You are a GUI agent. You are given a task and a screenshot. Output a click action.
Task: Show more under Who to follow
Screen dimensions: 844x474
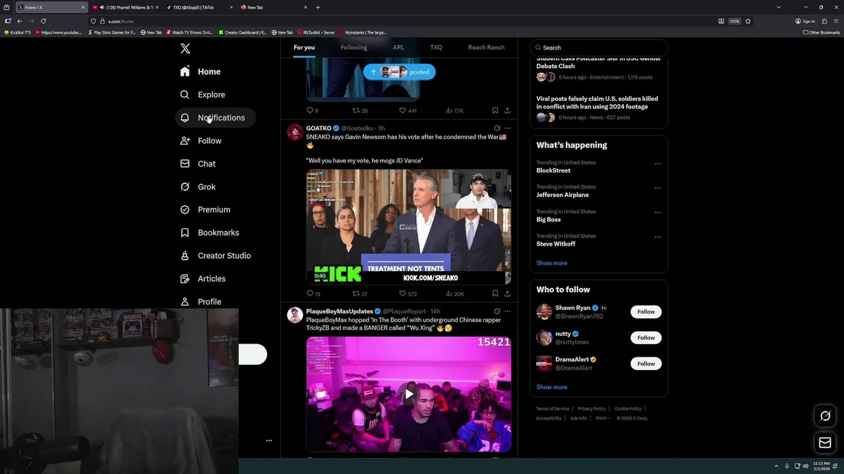[552, 387]
